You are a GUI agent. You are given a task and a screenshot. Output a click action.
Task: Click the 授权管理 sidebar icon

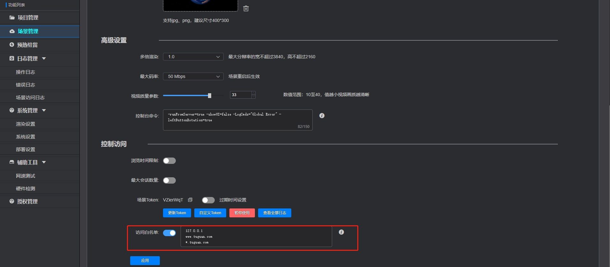point(12,201)
